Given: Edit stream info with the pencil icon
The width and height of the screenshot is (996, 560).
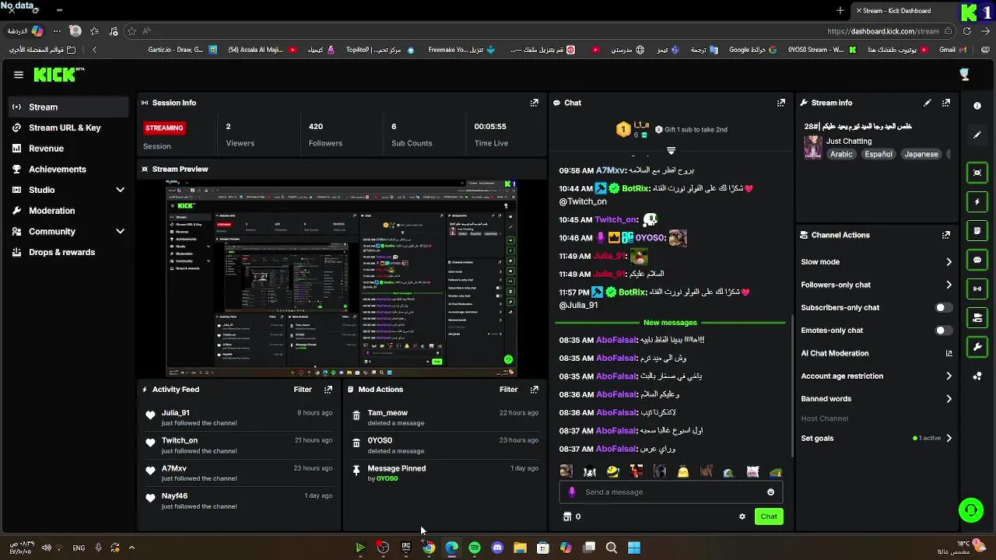Looking at the screenshot, I should [927, 103].
